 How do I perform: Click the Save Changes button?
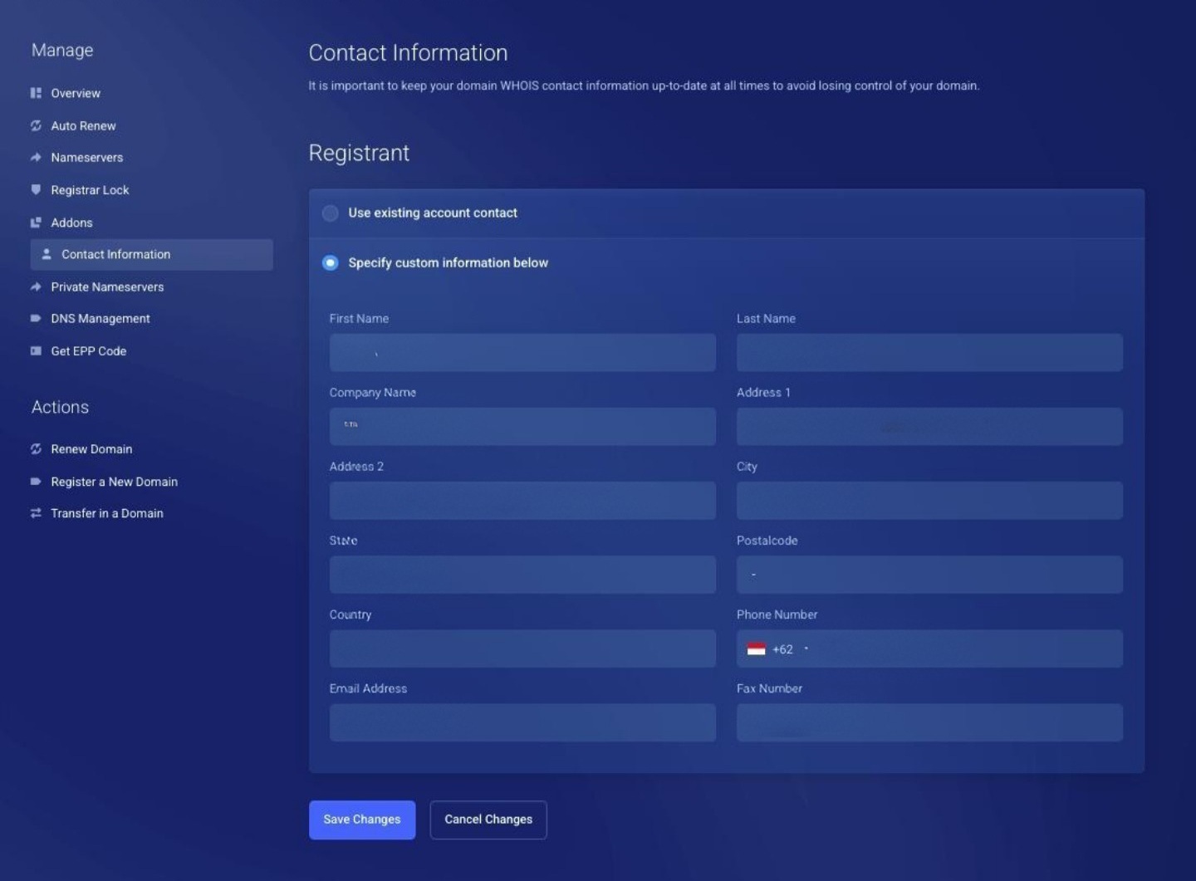[x=362, y=820]
